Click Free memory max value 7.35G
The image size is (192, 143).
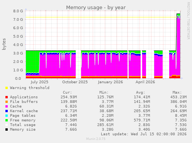(180, 120)
